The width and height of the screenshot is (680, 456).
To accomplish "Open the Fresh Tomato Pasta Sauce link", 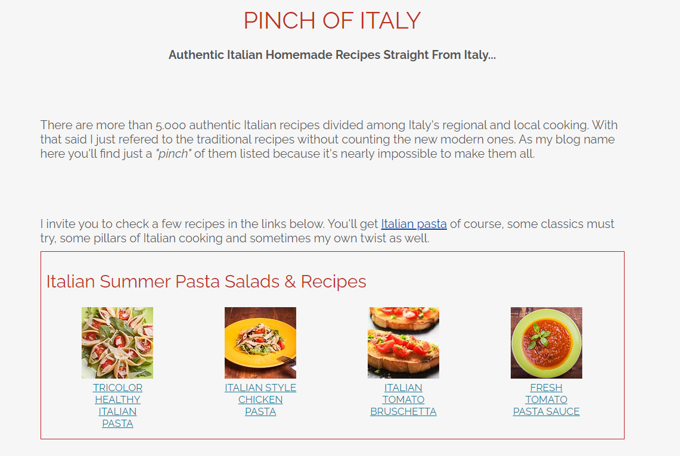I will coord(547,399).
